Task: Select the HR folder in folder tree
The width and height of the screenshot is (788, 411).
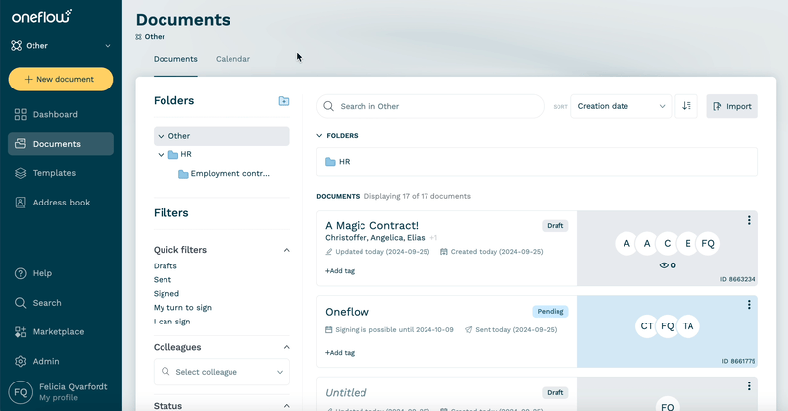Action: (180, 154)
